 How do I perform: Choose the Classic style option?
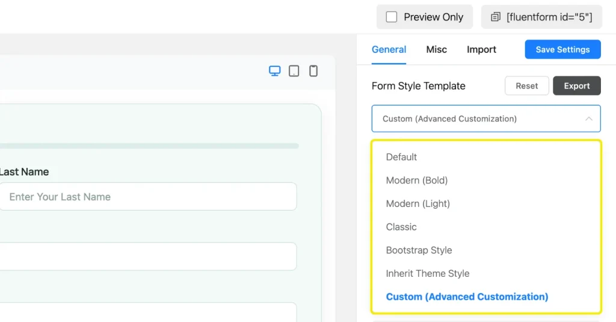486,227
